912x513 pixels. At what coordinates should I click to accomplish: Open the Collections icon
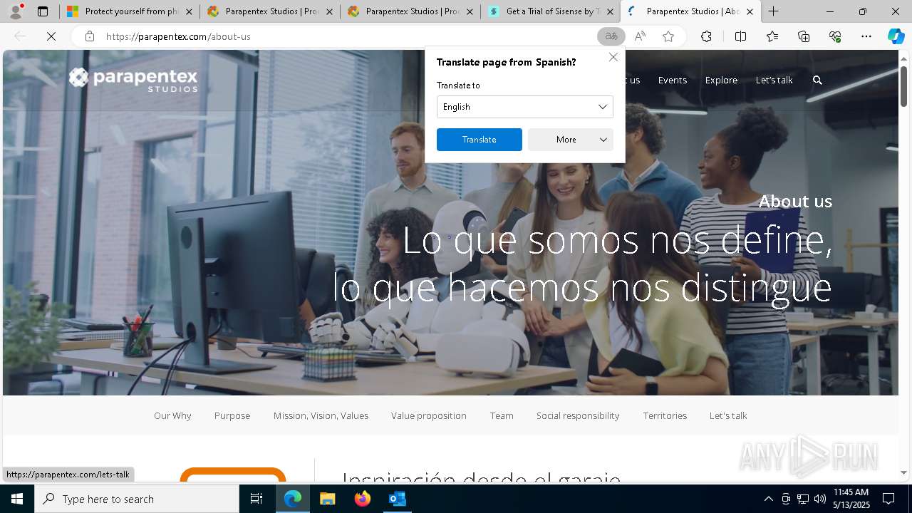[x=804, y=36]
